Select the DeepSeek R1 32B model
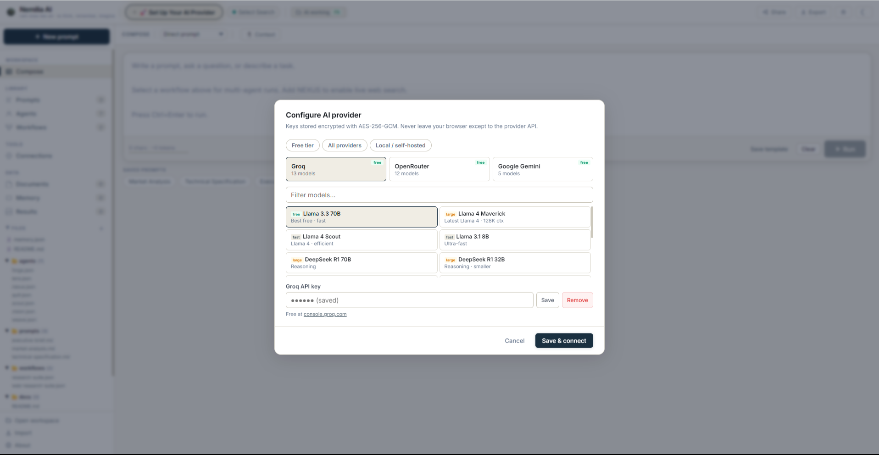879x455 pixels. [x=515, y=263]
